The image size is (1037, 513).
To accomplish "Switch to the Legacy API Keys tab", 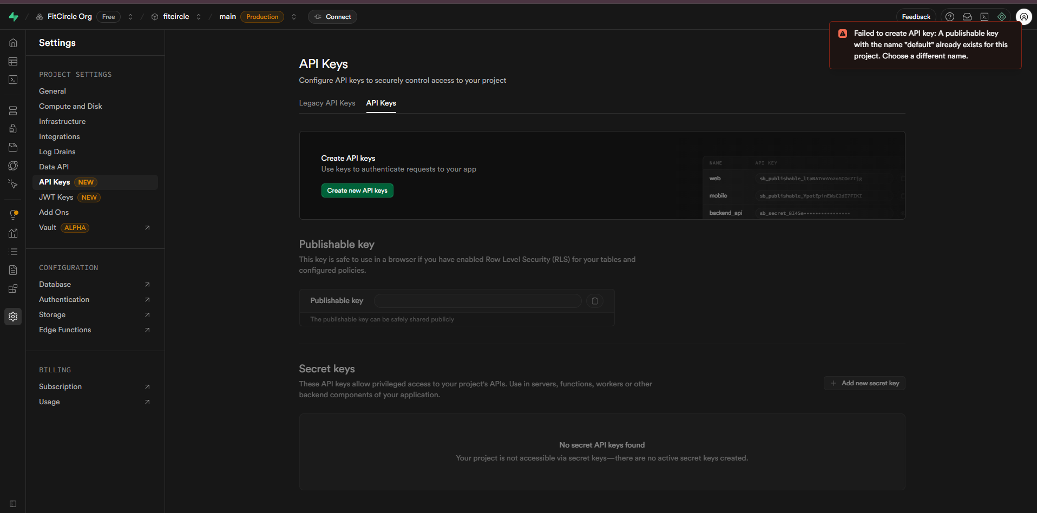I will [x=327, y=103].
